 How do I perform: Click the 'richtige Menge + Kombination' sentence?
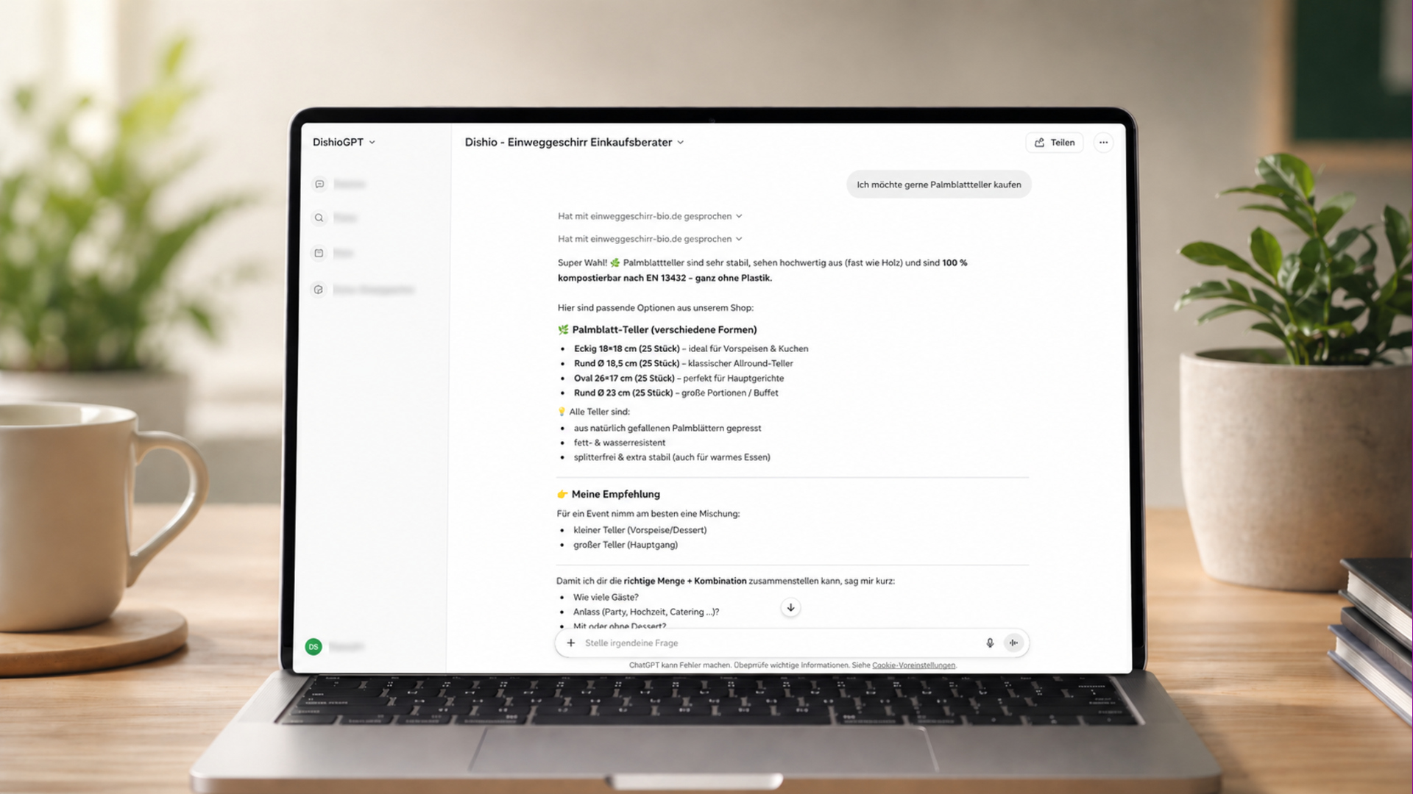726,581
